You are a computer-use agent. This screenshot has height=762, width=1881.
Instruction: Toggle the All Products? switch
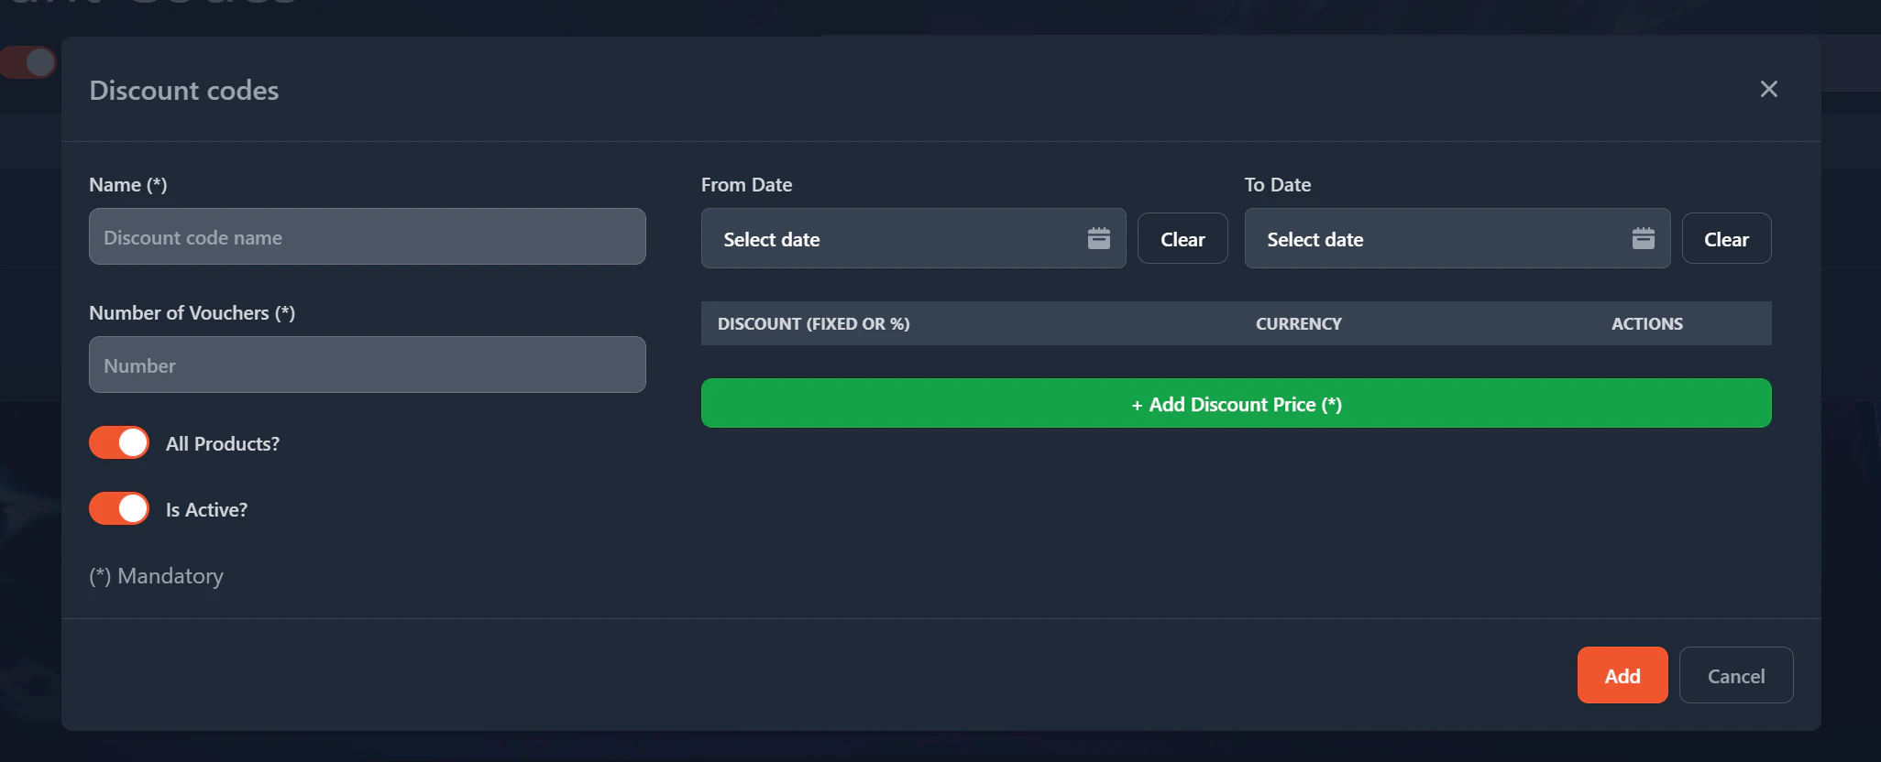click(119, 443)
